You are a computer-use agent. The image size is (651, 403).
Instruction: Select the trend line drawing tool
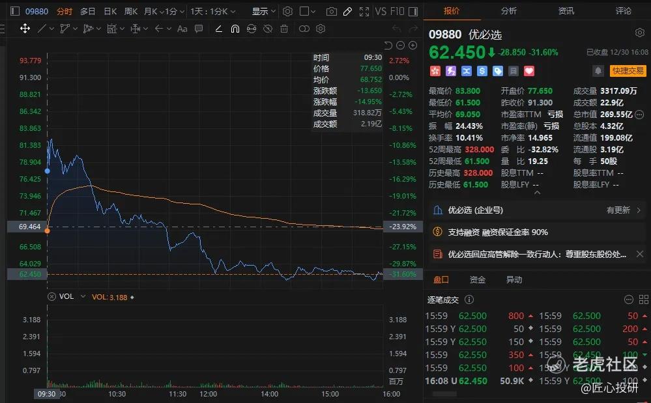(x=42, y=29)
